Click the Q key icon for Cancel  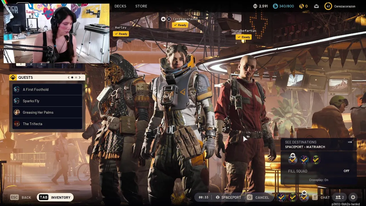[x=250, y=197]
